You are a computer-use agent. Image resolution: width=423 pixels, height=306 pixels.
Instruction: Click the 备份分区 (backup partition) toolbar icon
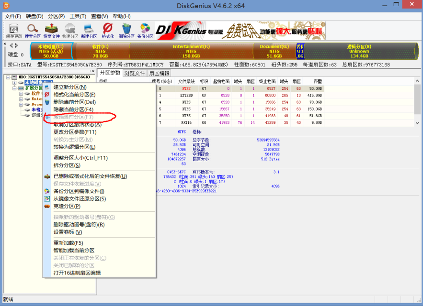pos(145,30)
